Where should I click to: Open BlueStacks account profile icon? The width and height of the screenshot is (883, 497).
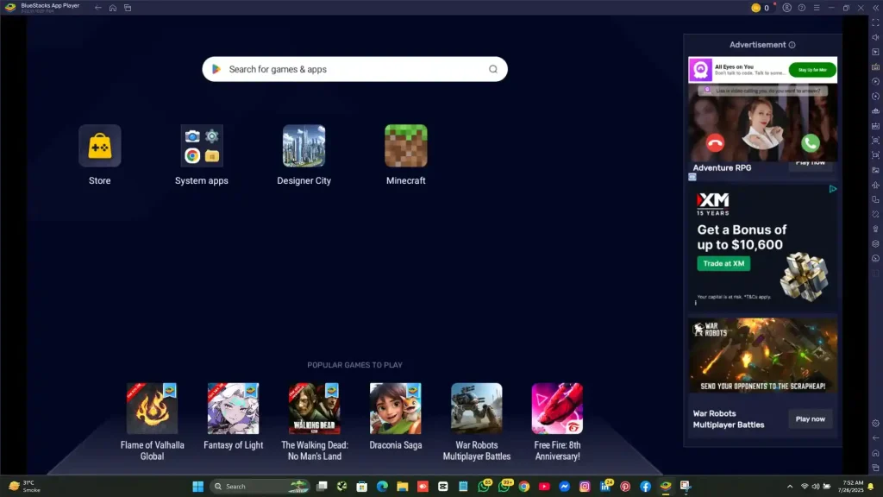786,8
